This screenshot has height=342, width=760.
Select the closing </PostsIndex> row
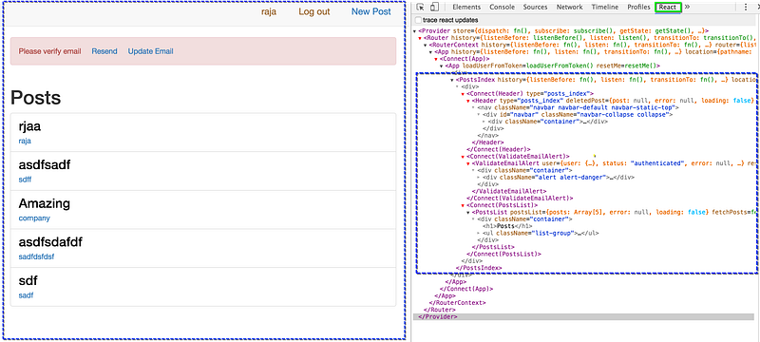coord(479,268)
